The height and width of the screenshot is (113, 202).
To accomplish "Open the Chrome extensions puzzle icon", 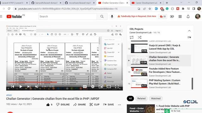I will [183, 9].
